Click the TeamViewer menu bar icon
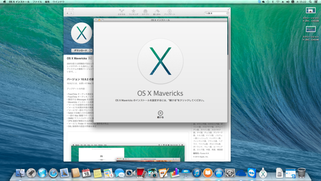This screenshot has width=321, height=181. [x=259, y=2]
